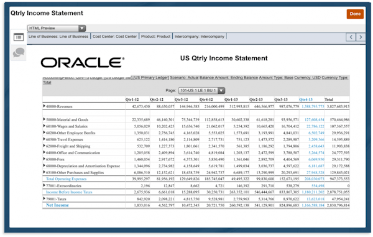This screenshot has height=237, width=373.
Task: Select the Product dimension tab
Action: [x=155, y=37]
